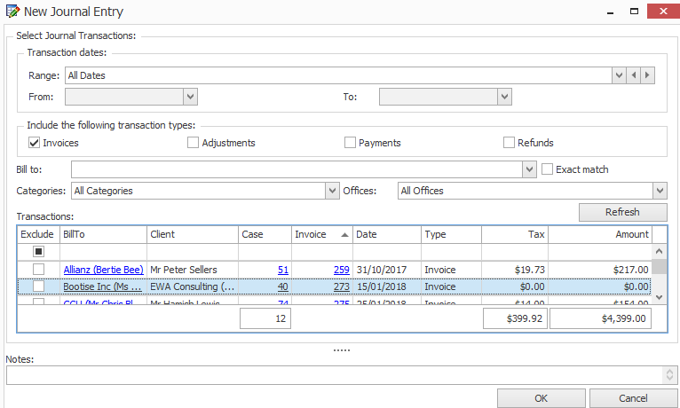This screenshot has width=680, height=408.
Task: Tick the Payments checkbox
Action: coord(350,143)
